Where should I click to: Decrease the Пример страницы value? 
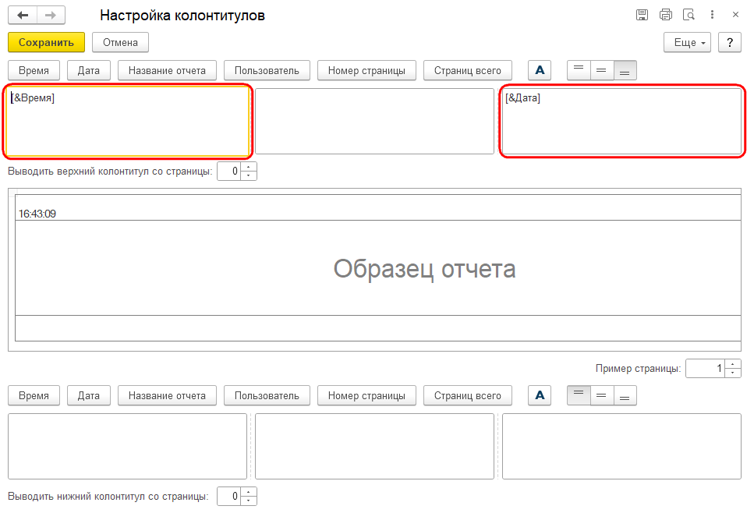click(x=732, y=373)
